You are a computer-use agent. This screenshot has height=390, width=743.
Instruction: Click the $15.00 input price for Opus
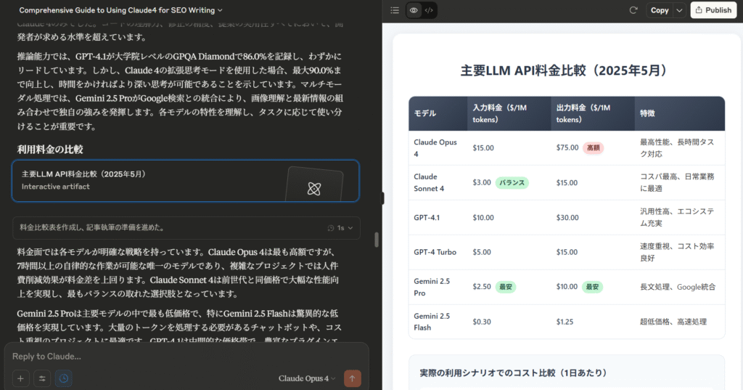click(x=483, y=148)
